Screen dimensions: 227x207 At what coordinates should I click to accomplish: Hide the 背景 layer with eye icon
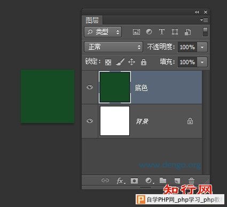coord(90,121)
